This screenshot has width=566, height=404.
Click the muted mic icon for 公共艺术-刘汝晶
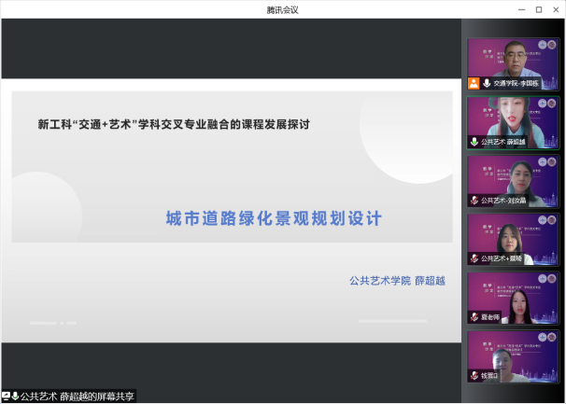(x=474, y=200)
